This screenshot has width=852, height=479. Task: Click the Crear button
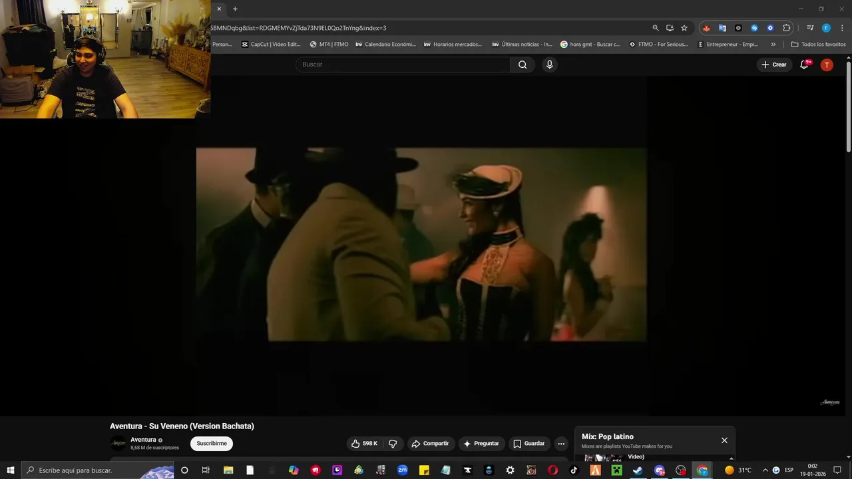pyautogui.click(x=773, y=65)
